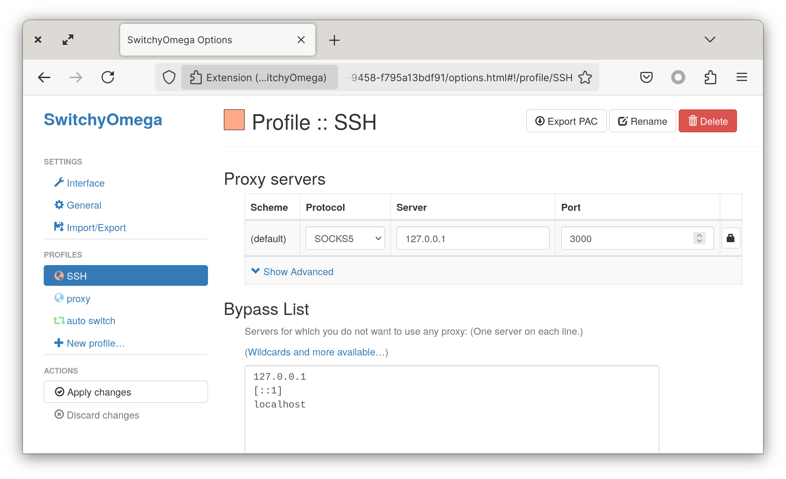This screenshot has width=786, height=479.
Task: Open Import/Export settings
Action: point(96,228)
